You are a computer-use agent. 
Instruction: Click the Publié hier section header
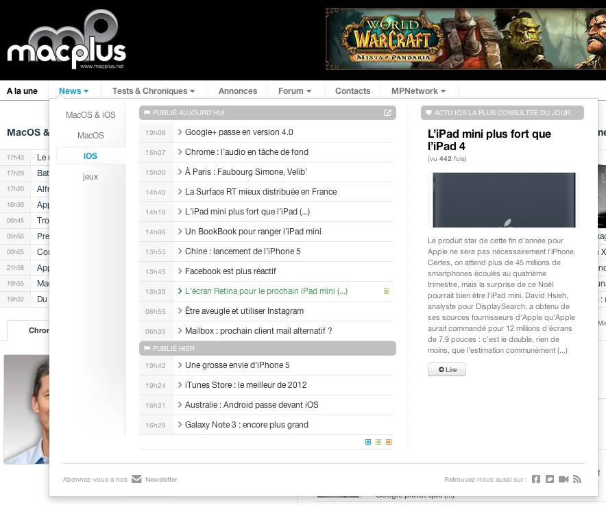click(x=267, y=348)
